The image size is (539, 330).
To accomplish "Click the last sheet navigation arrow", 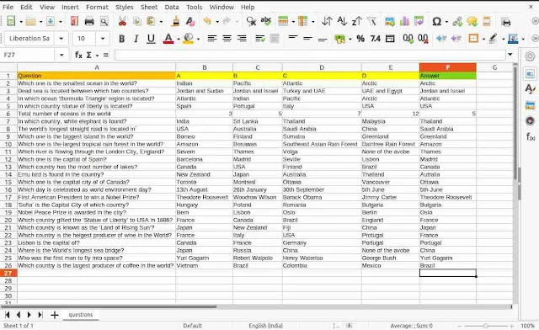I will pos(40,315).
